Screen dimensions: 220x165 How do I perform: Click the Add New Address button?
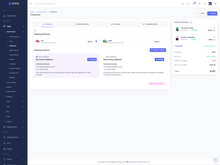[158, 50]
